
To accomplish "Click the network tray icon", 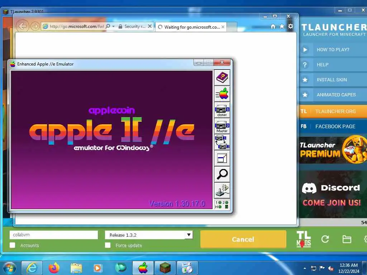I will click(313, 269).
